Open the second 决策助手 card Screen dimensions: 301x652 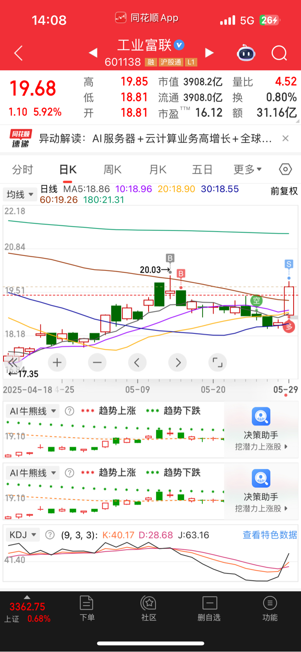coord(261,491)
